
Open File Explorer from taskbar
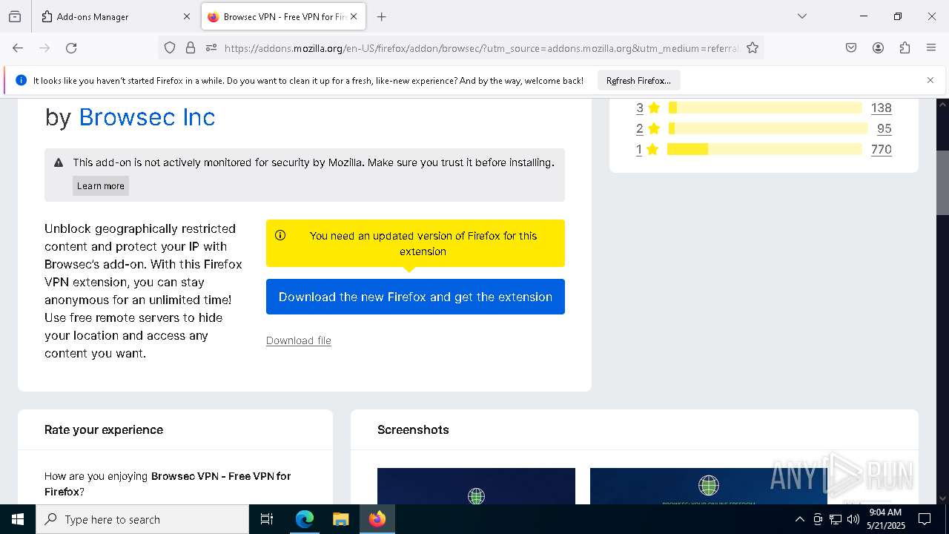pyautogui.click(x=340, y=519)
